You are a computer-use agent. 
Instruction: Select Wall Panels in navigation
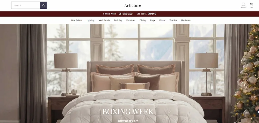click(x=104, y=20)
